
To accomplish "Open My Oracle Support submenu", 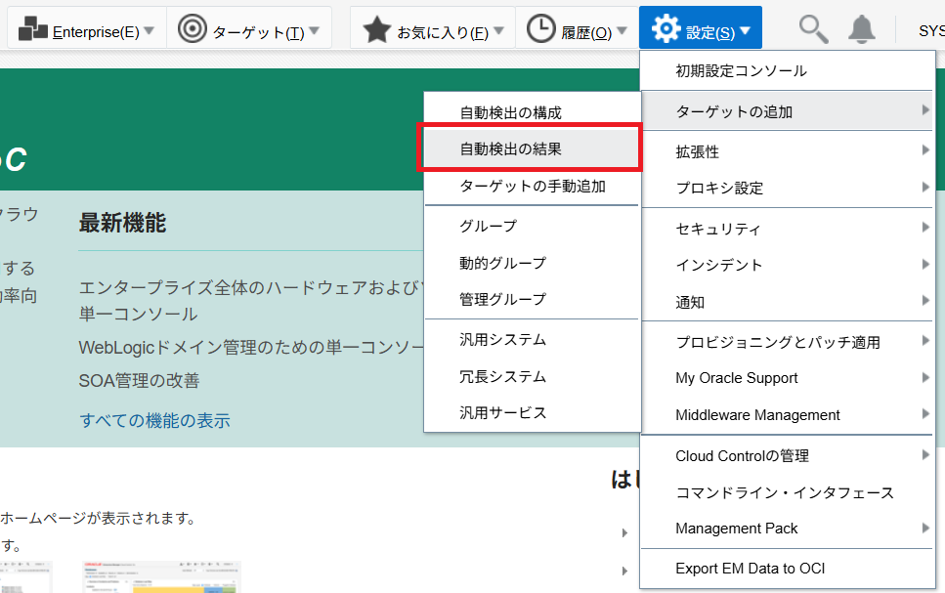I will (736, 378).
